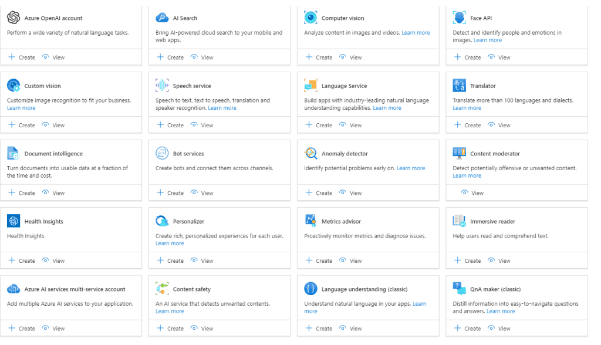Screen dimensions: 601x345
Task: Click the Immersive reader icon
Action: [x=459, y=221]
